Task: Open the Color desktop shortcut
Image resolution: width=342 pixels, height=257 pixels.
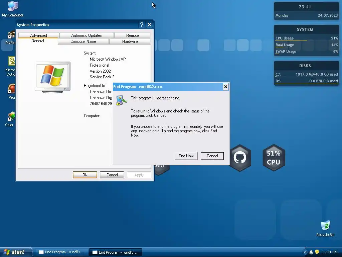Action: (x=10, y=119)
